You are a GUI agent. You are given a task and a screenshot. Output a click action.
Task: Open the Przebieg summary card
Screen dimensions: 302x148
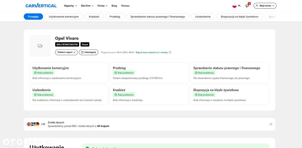coord(149,73)
